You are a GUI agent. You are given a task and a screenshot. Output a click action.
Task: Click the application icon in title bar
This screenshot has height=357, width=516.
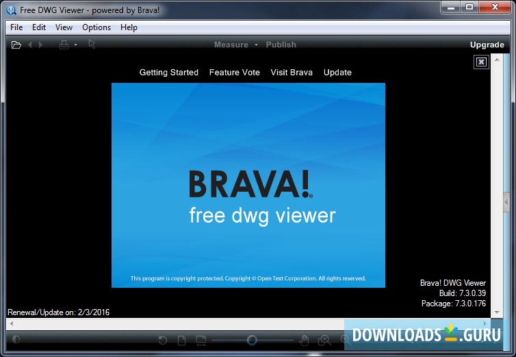(x=11, y=10)
